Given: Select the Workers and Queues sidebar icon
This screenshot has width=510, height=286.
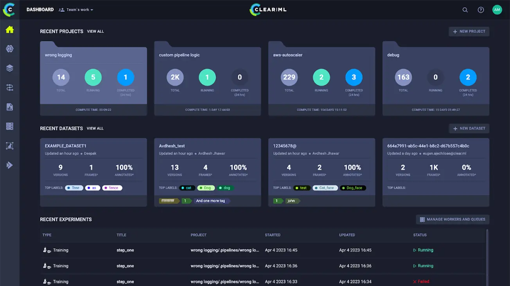Looking at the screenshot, I should (x=9, y=126).
